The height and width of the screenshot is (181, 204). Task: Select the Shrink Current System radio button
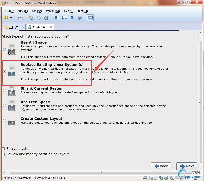tap(4, 90)
